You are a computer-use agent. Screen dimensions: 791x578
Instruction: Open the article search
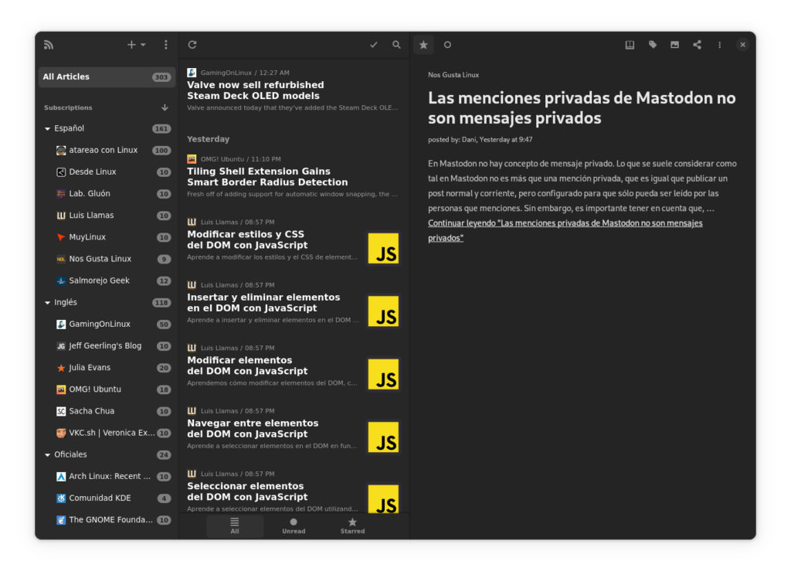396,45
